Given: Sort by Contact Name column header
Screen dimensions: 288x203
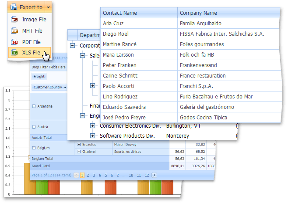Looking at the screenshot, I should coord(139,13).
